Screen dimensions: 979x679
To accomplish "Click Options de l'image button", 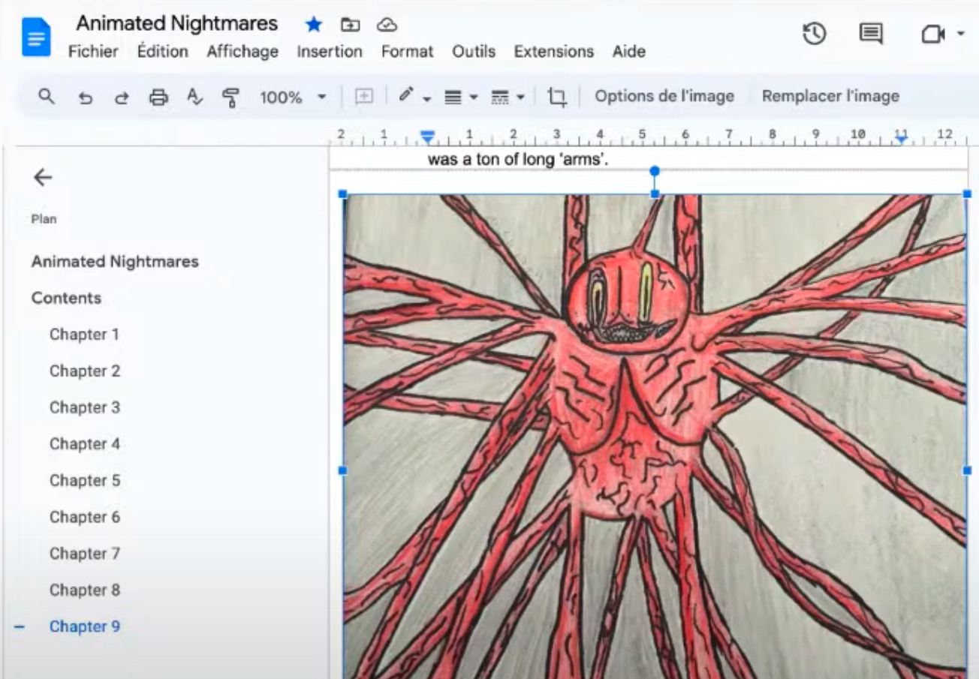I will click(x=664, y=96).
